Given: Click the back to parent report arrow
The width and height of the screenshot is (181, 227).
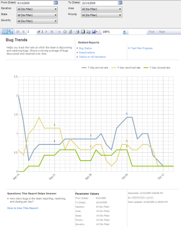Looking at the screenshot, I should [59, 32].
